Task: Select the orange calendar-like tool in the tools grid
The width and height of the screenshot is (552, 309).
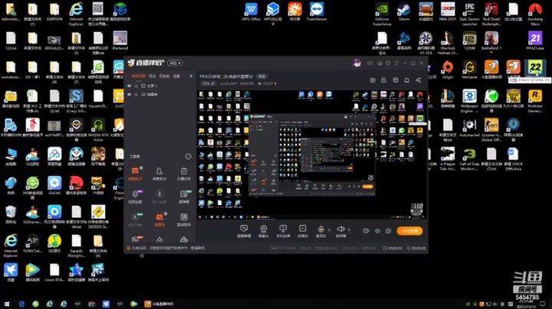Action: tap(159, 219)
